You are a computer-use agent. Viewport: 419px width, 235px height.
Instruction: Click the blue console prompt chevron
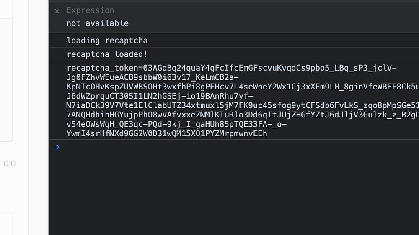(58, 147)
